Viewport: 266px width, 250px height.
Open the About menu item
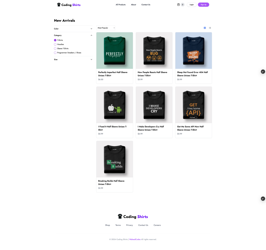[133, 5]
